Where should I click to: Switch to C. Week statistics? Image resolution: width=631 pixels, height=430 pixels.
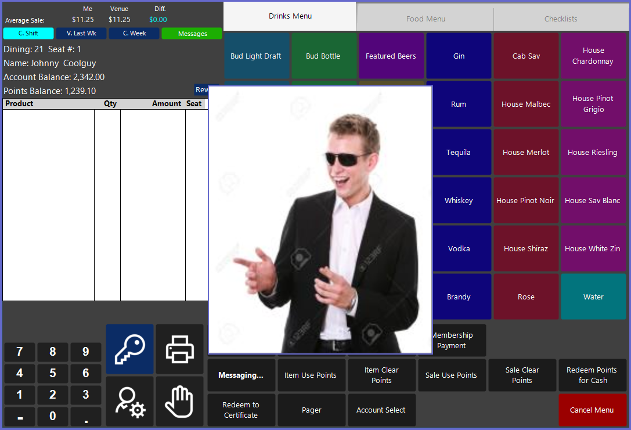[x=134, y=34]
